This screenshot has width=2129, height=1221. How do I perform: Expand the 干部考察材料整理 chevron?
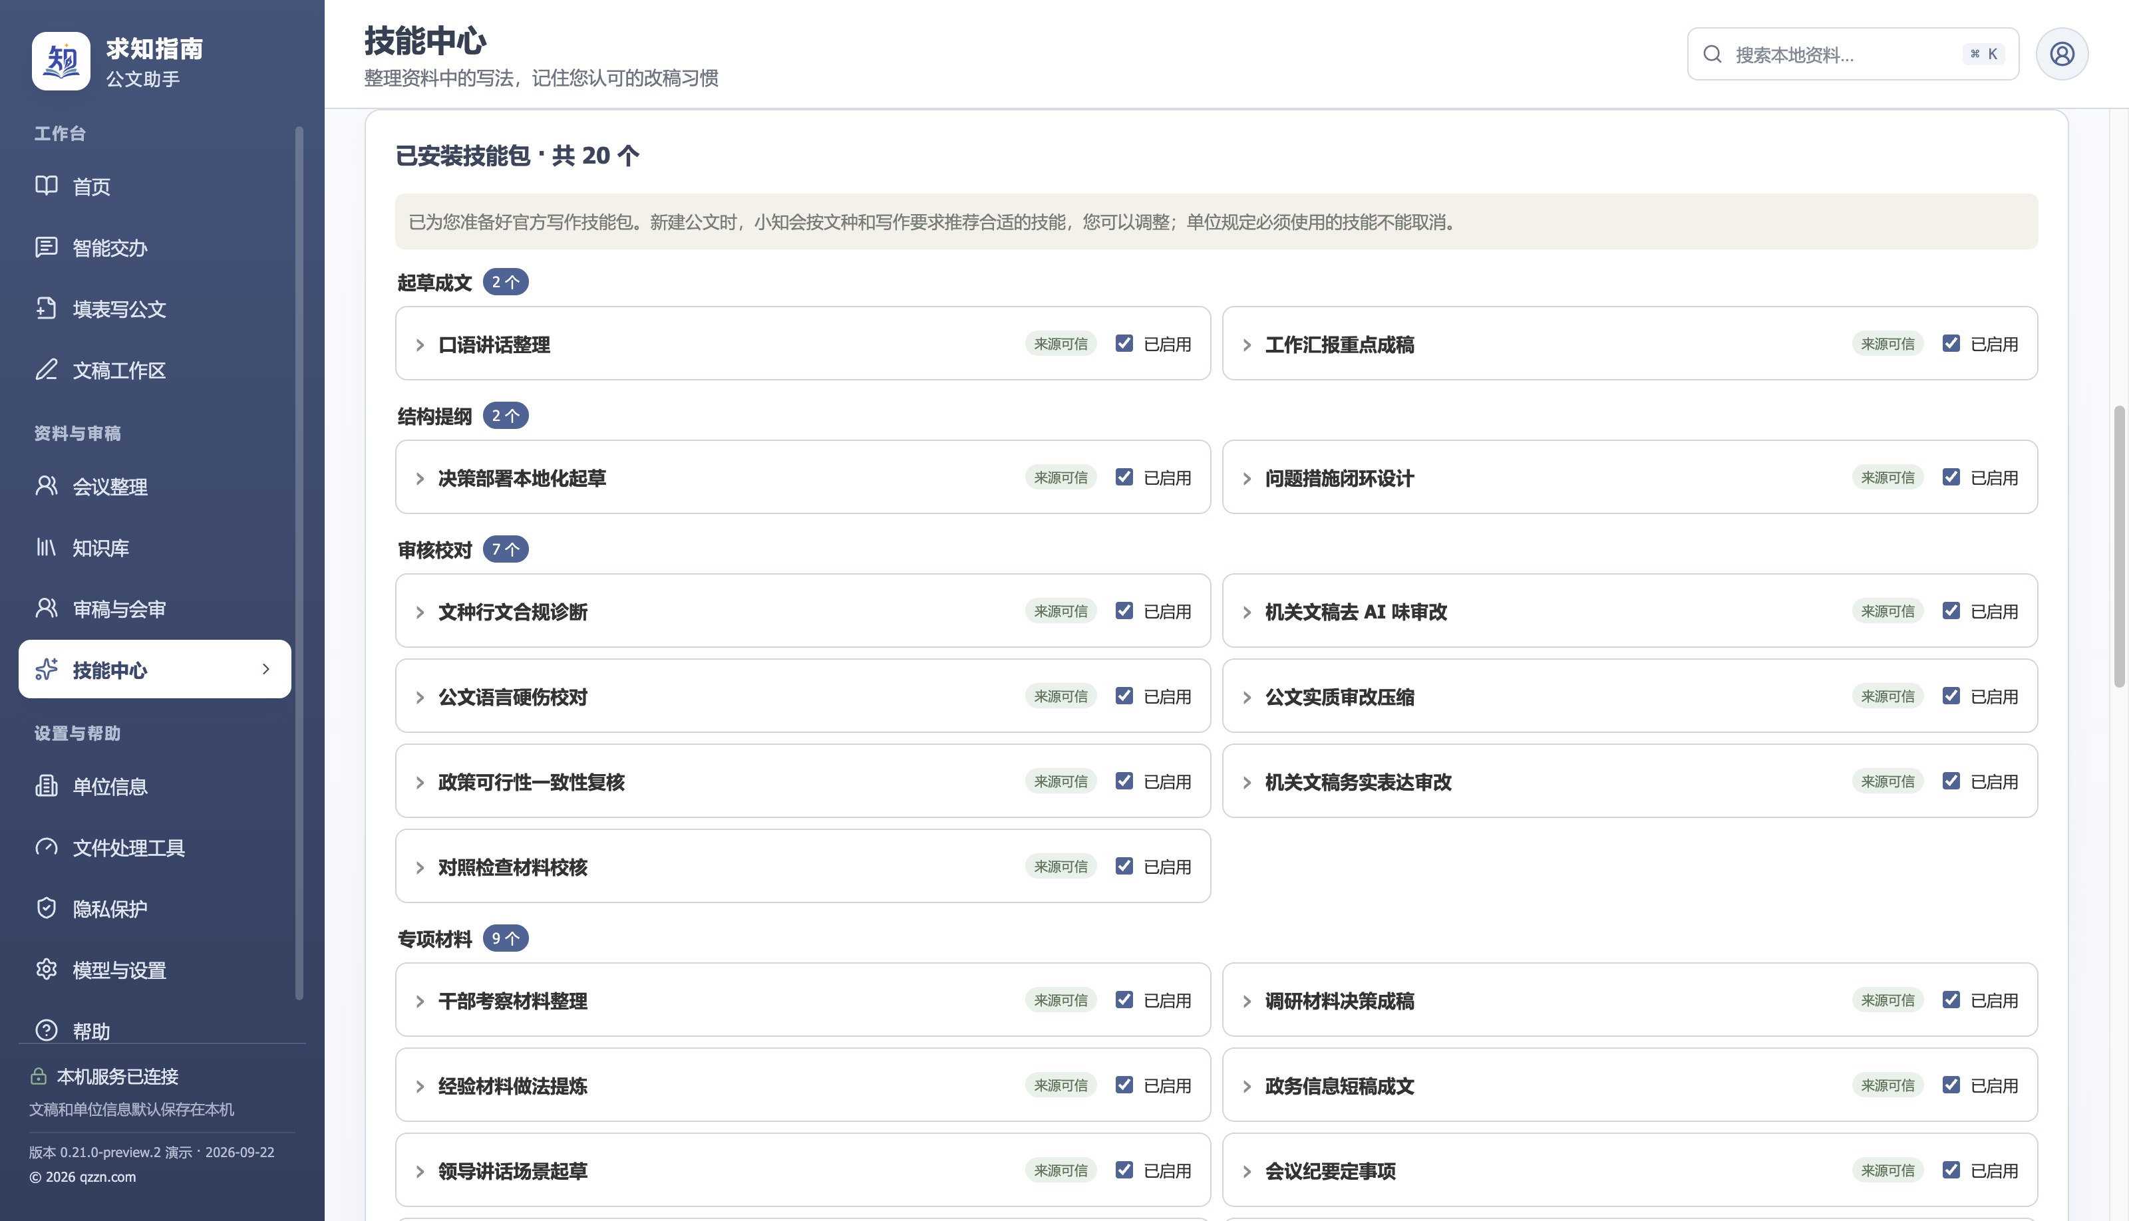(420, 1002)
